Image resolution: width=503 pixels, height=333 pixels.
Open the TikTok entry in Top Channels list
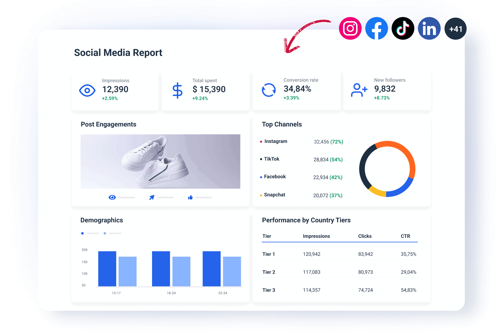[x=271, y=159]
